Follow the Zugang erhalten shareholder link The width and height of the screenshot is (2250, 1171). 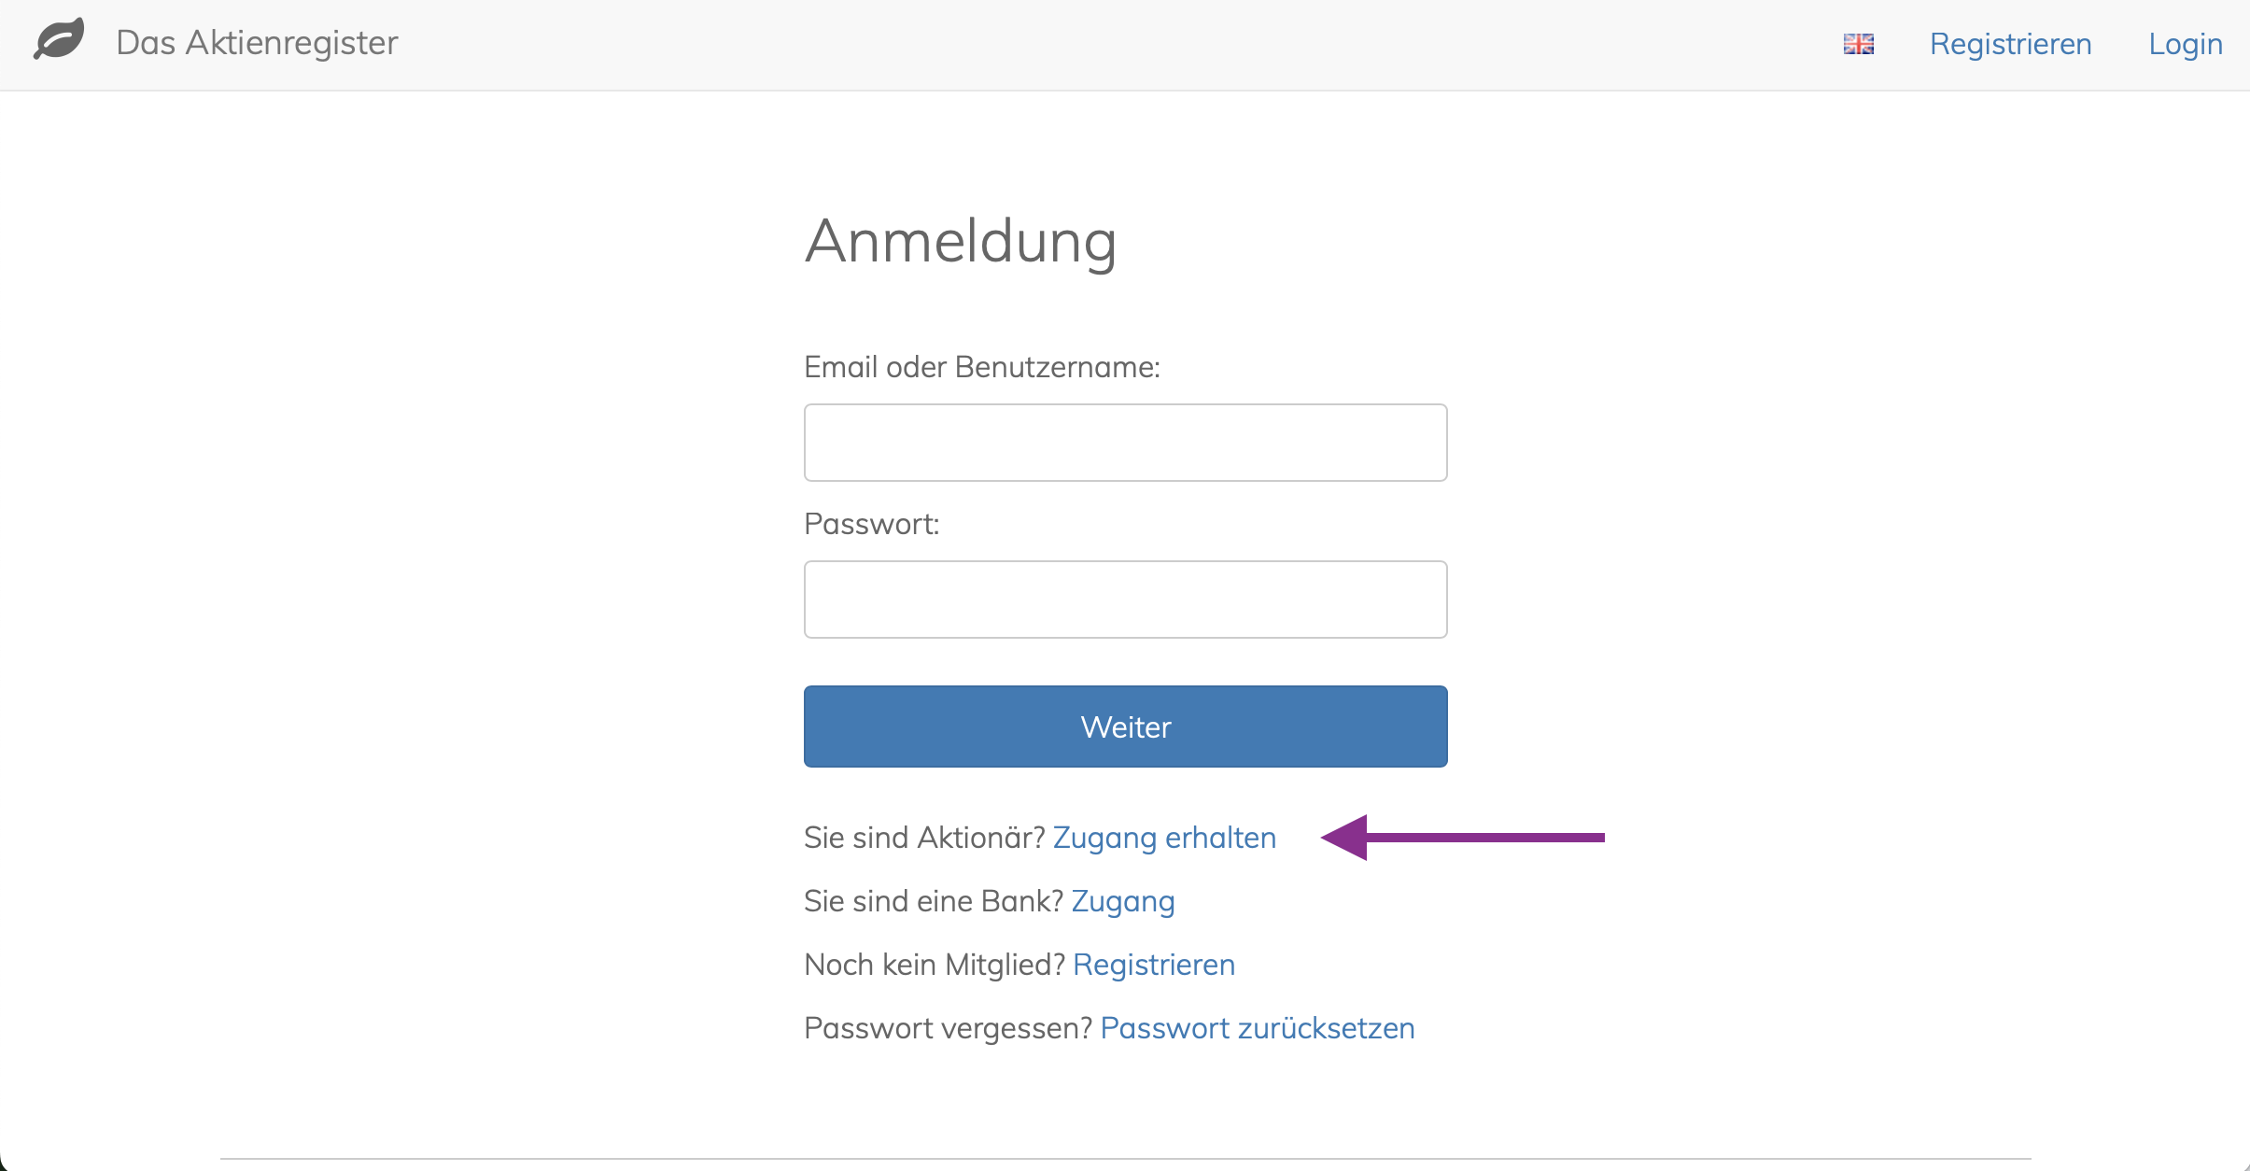(1164, 838)
